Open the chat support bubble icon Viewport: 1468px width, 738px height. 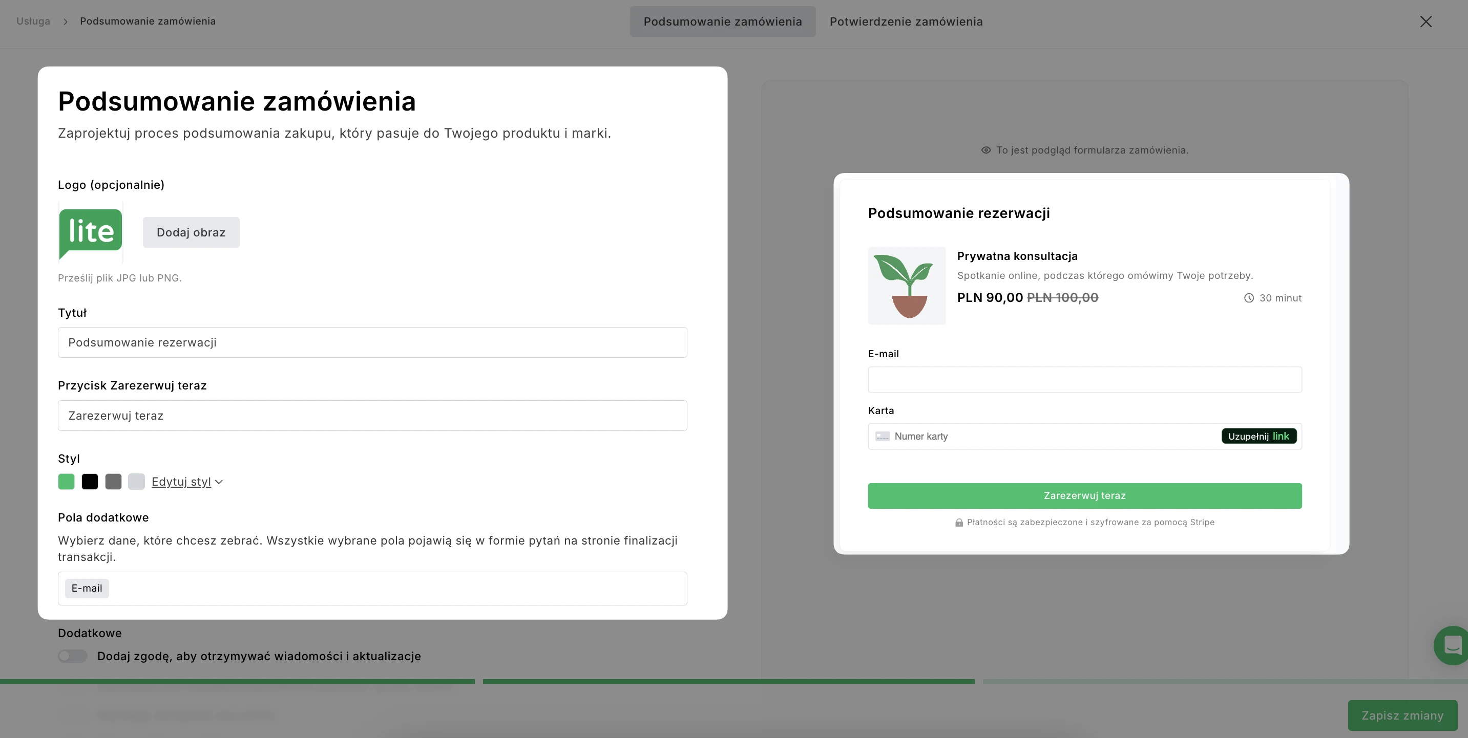pos(1453,645)
